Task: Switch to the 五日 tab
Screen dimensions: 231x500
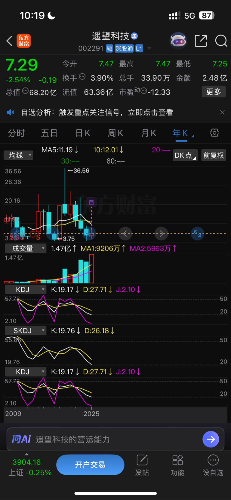Action: pyautogui.click(x=49, y=133)
